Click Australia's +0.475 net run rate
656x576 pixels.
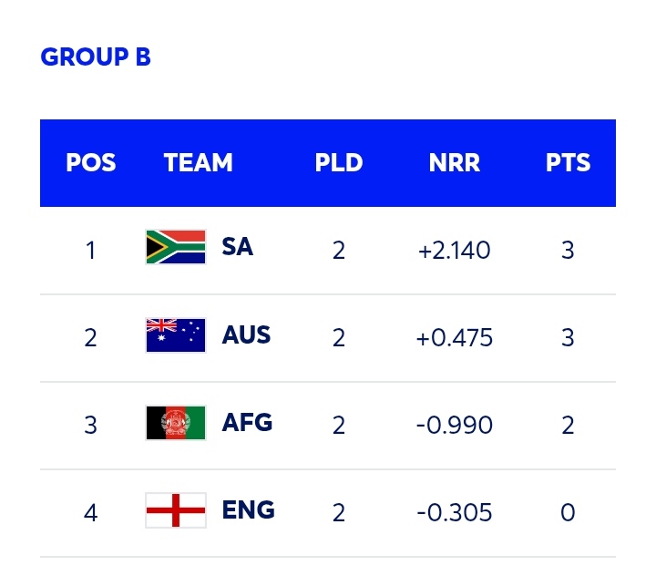454,338
